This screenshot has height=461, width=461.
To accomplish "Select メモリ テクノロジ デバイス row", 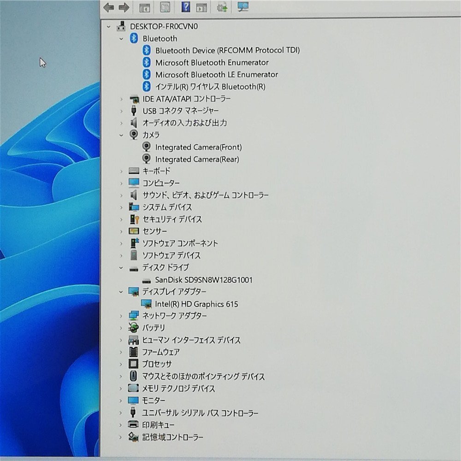I will tap(178, 388).
